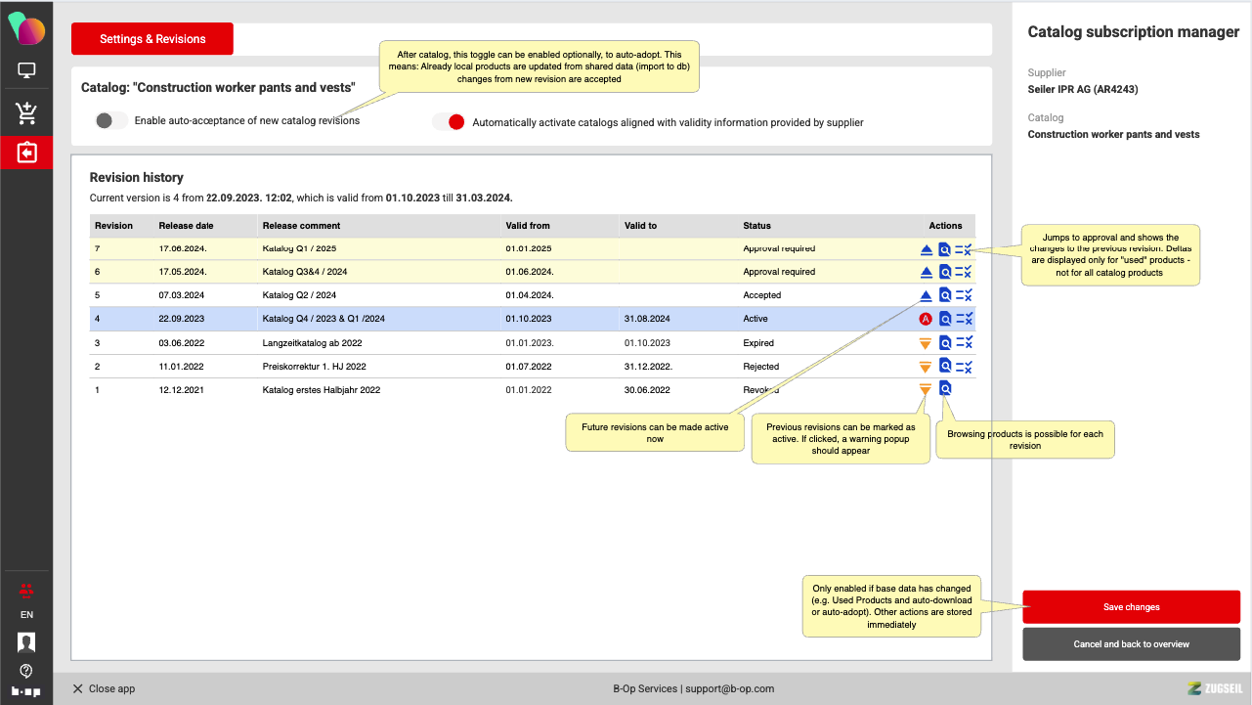Click the red active marker on revision 4
This screenshot has width=1252, height=705.
(926, 319)
